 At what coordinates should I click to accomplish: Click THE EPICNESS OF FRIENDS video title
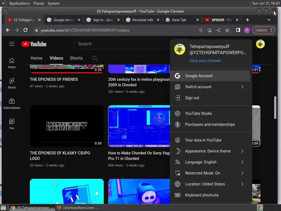(x=54, y=79)
